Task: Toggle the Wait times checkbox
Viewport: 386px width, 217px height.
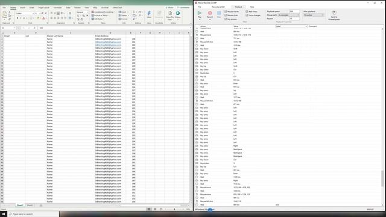Action: click(247, 11)
